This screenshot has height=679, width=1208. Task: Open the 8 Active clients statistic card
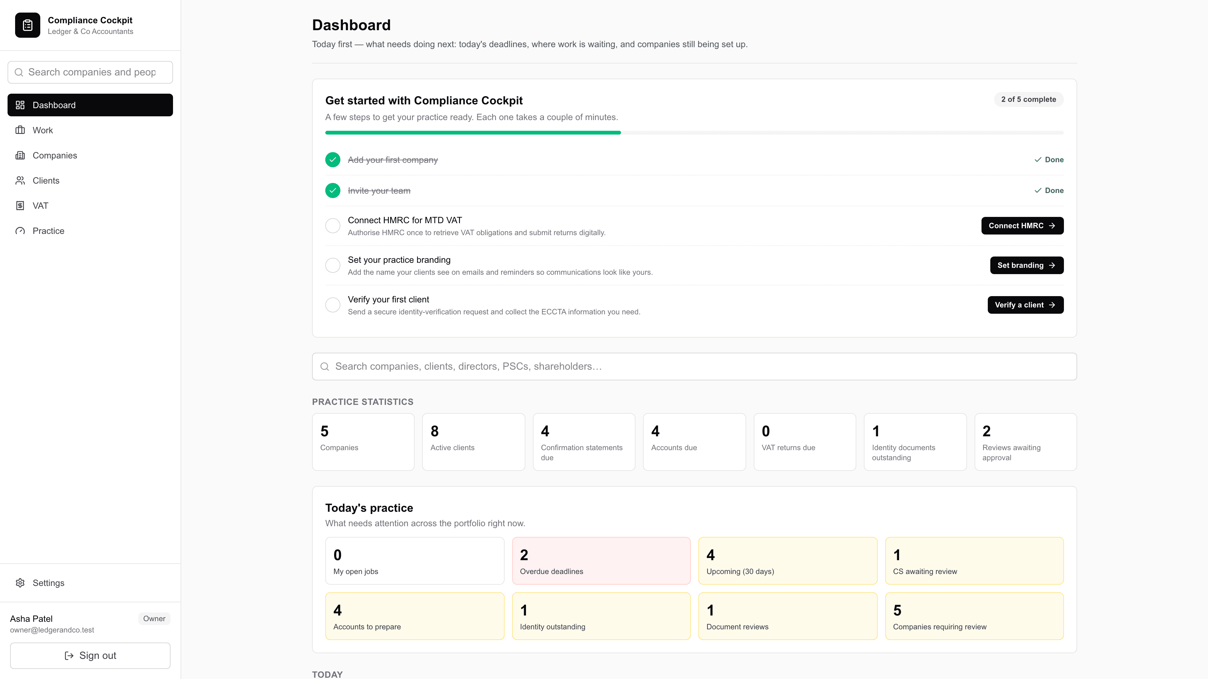point(474,442)
